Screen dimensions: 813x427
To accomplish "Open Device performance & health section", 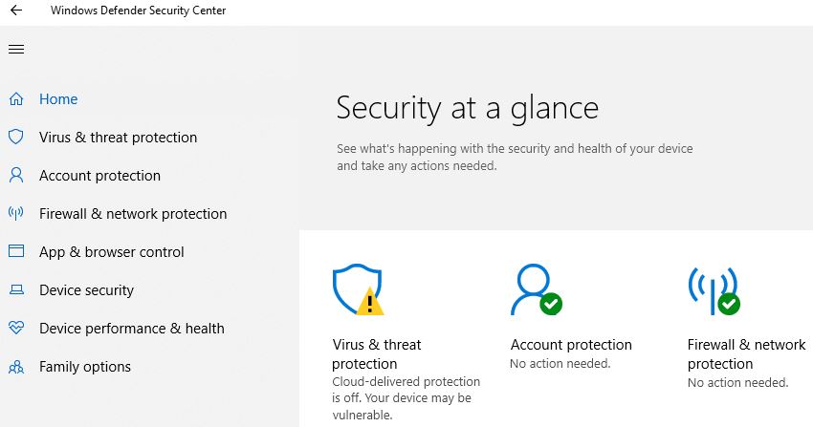I will 132,329.
